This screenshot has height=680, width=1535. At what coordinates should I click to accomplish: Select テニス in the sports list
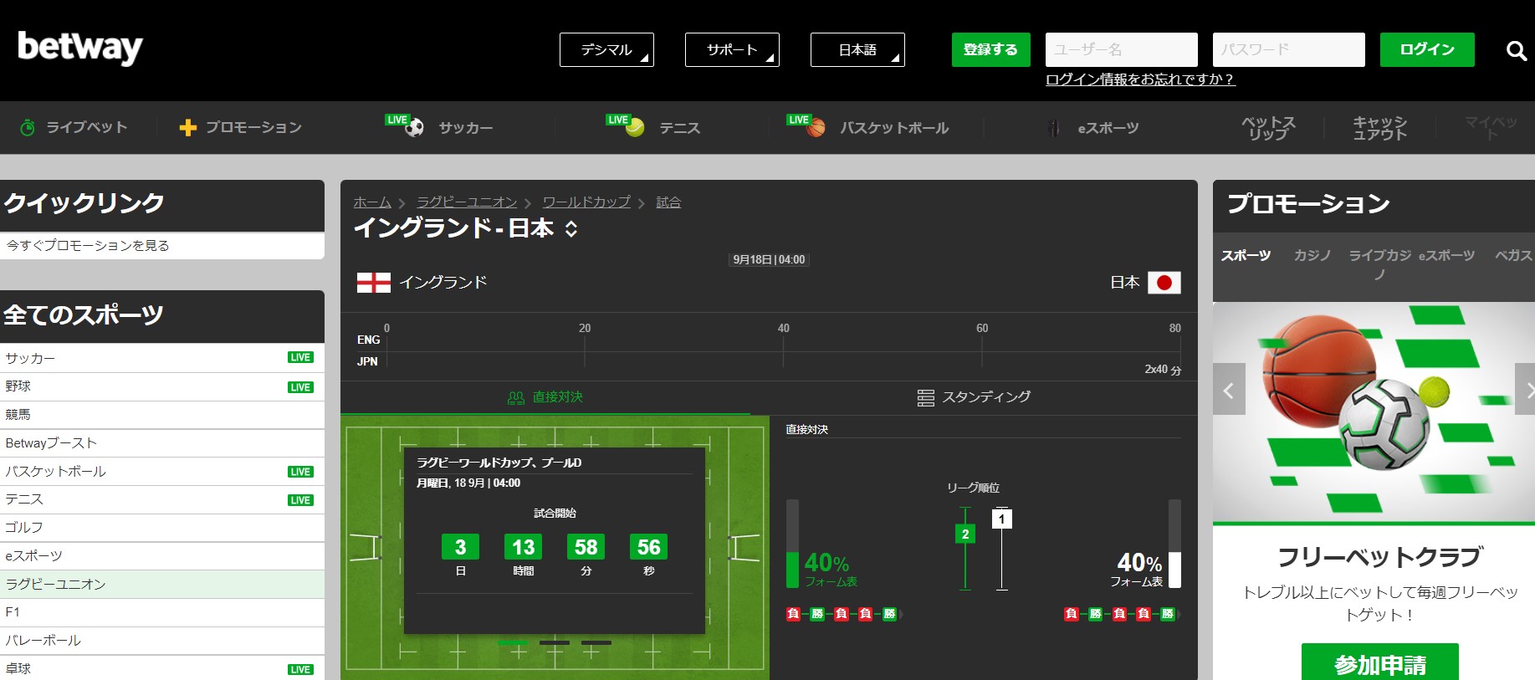[162, 499]
